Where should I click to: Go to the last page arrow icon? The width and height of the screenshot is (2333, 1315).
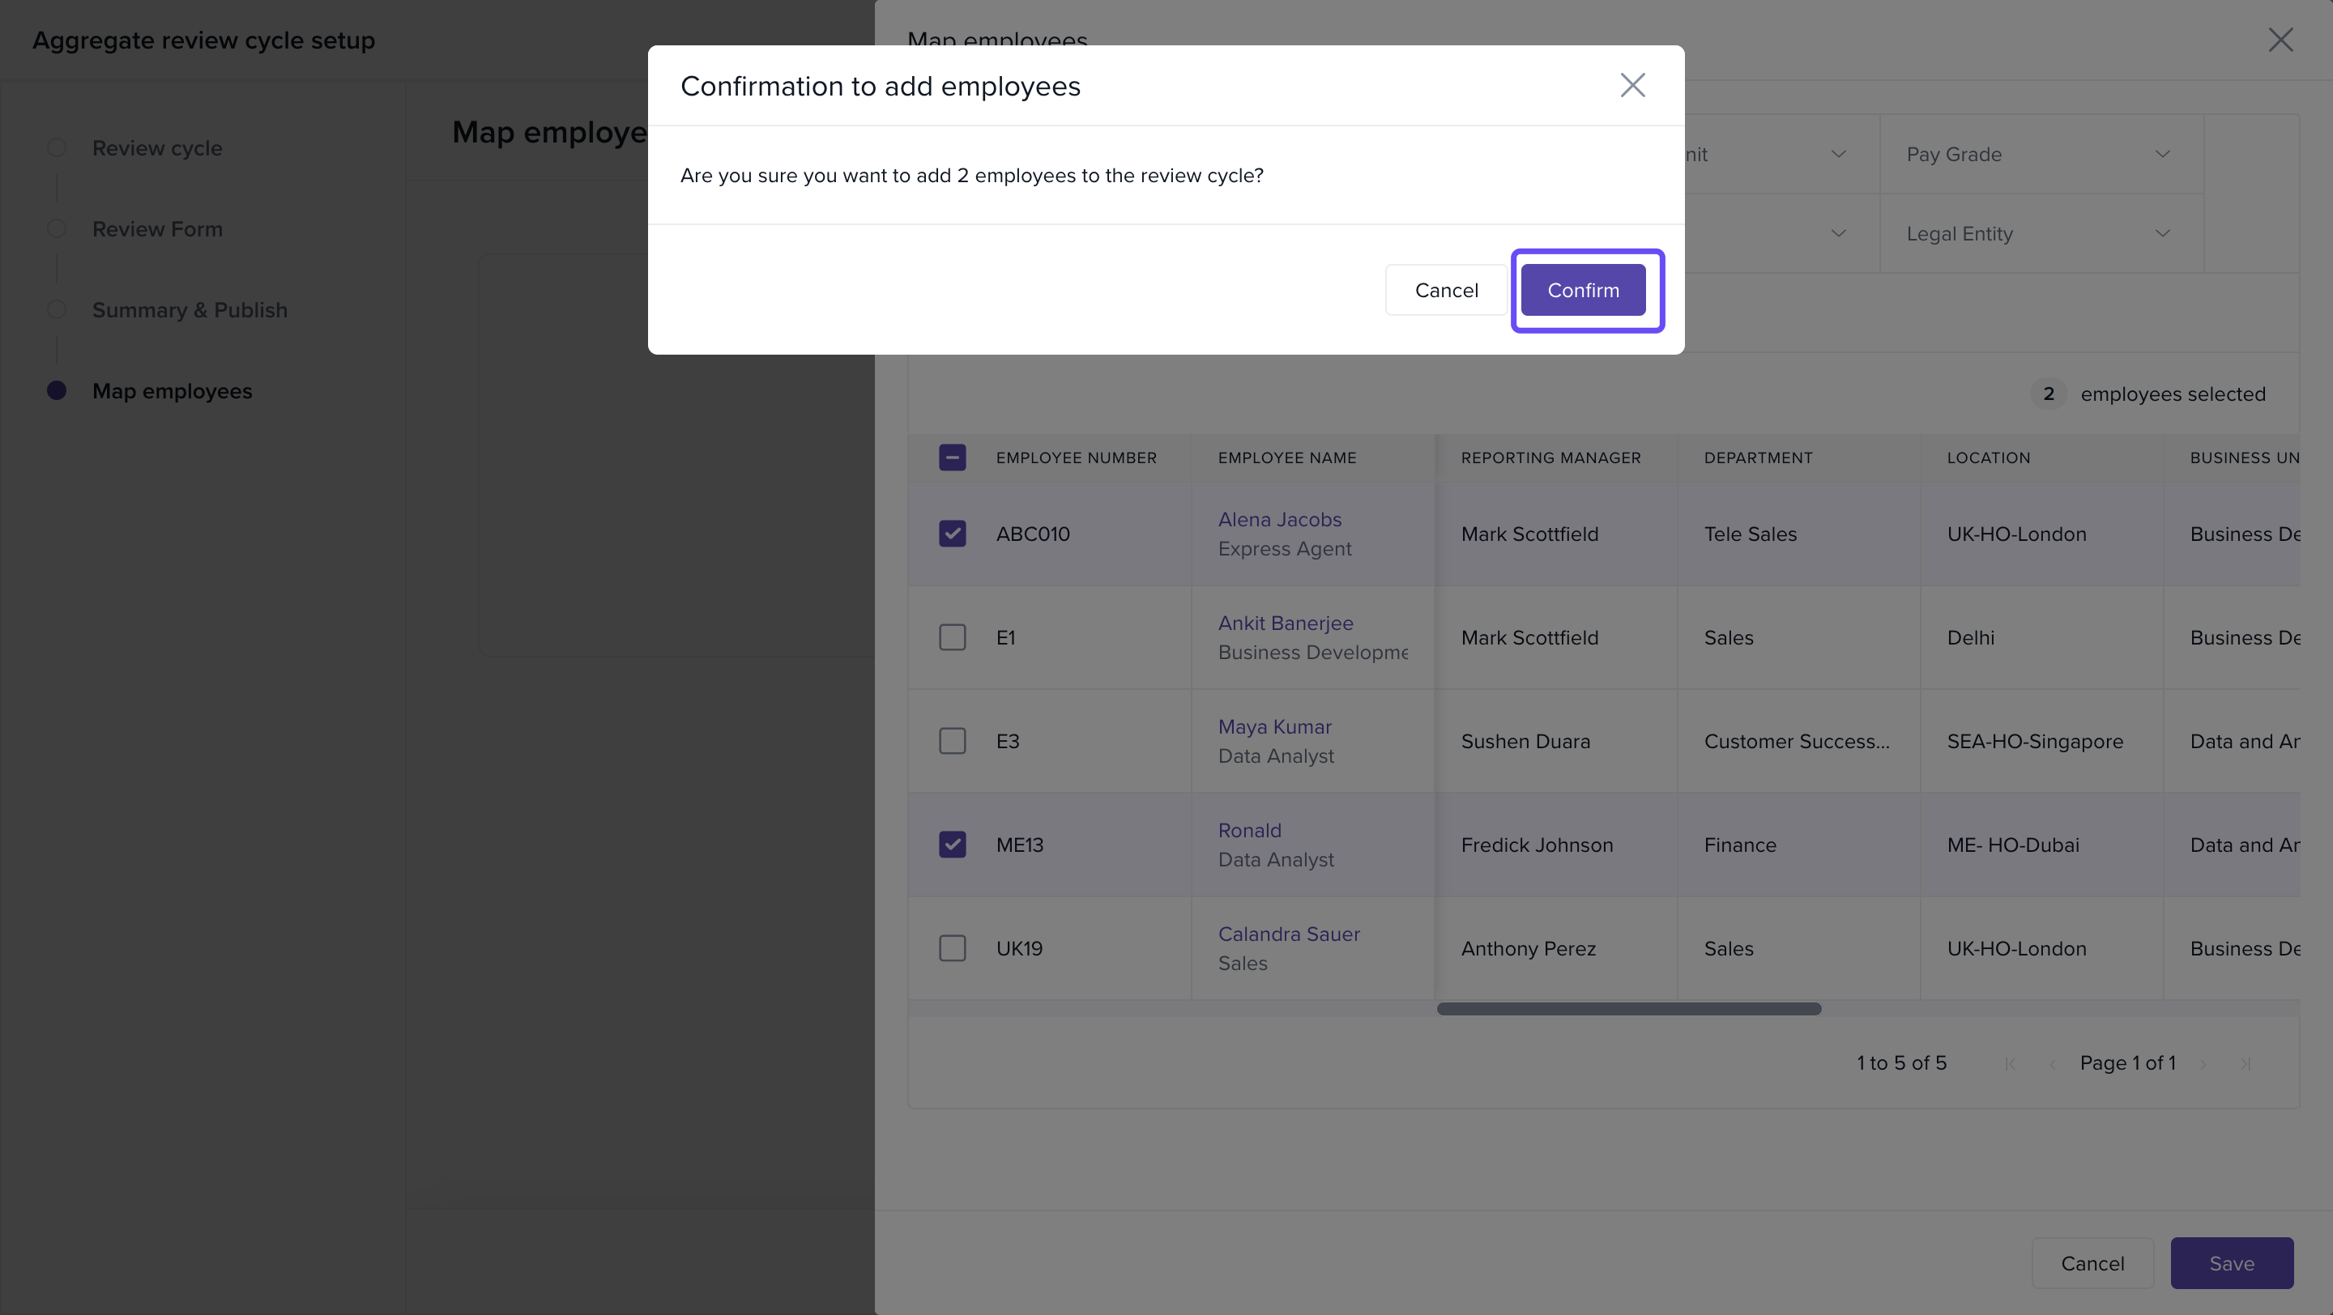click(2246, 1063)
